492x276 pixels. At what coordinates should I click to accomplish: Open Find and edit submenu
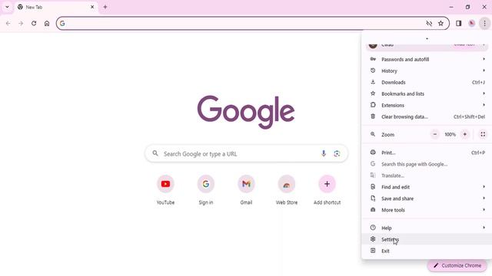[x=427, y=187]
